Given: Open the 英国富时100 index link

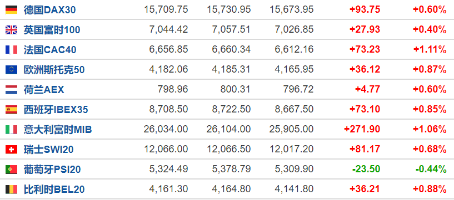Looking at the screenshot, I should (x=52, y=30).
